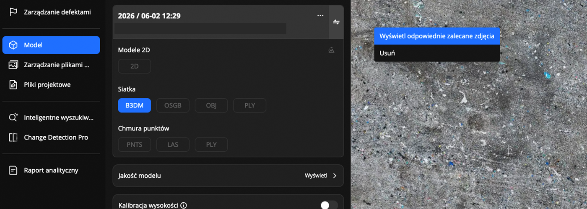Open Inteligentne wyszukiwanie section
The image size is (587, 209).
click(x=51, y=117)
